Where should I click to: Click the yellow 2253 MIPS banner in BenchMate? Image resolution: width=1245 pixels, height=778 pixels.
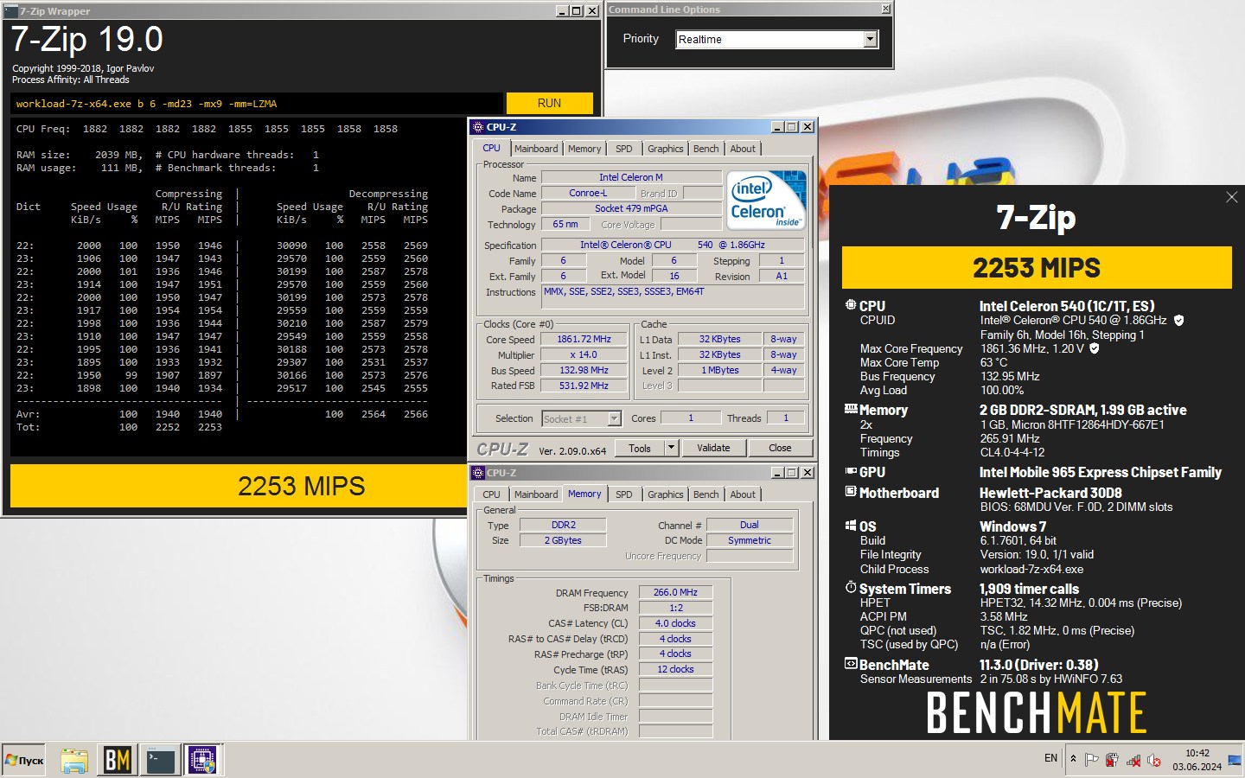[1037, 268]
